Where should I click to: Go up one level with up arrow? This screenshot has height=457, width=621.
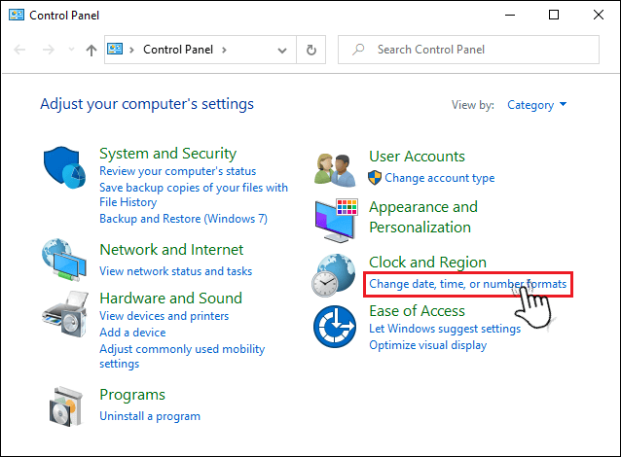click(91, 50)
